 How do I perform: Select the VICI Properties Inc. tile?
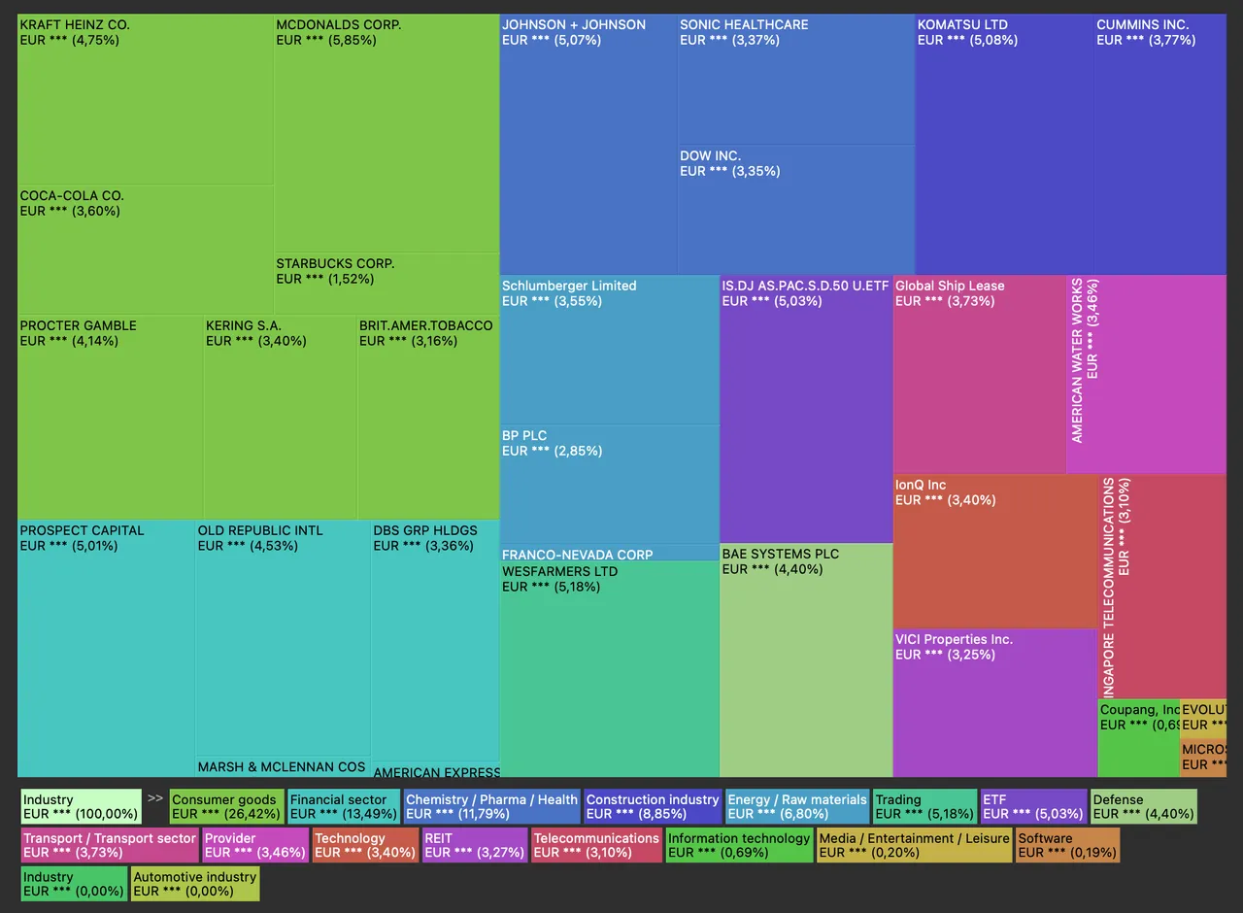(995, 702)
